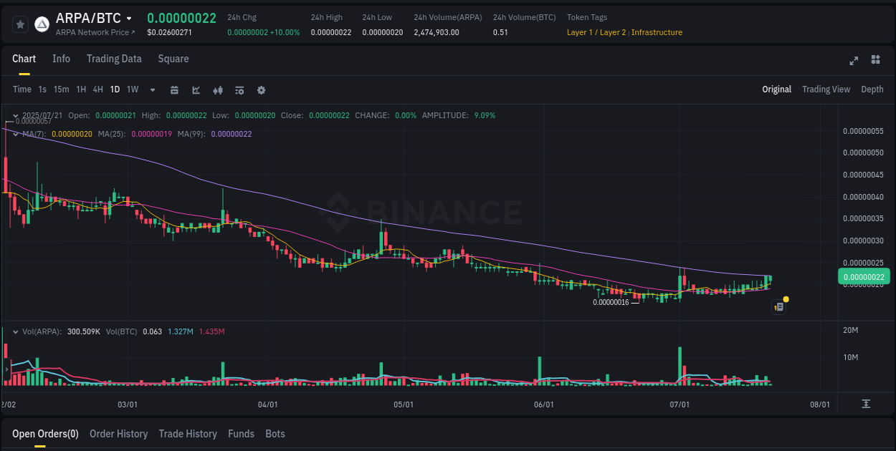The width and height of the screenshot is (896, 451).
Task: Switch chart to Trading View mode
Action: point(826,89)
